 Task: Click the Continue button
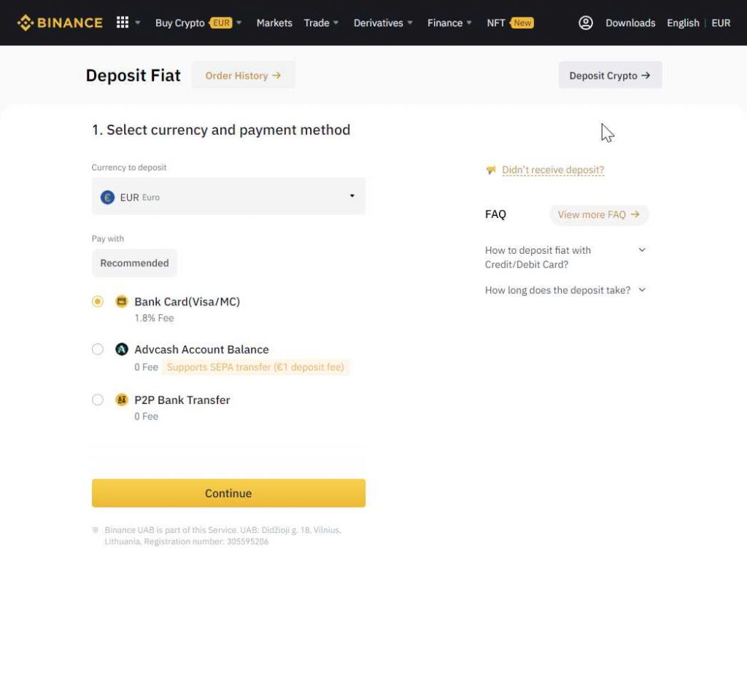click(228, 493)
